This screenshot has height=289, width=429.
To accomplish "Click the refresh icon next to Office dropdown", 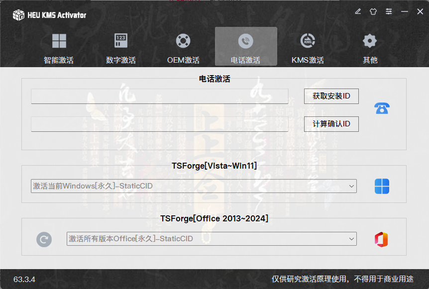I will (44, 239).
